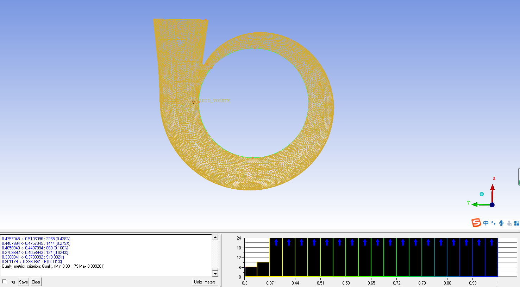Enable the Log checkbox
Screen dimensions: 520x287
(x=4, y=282)
